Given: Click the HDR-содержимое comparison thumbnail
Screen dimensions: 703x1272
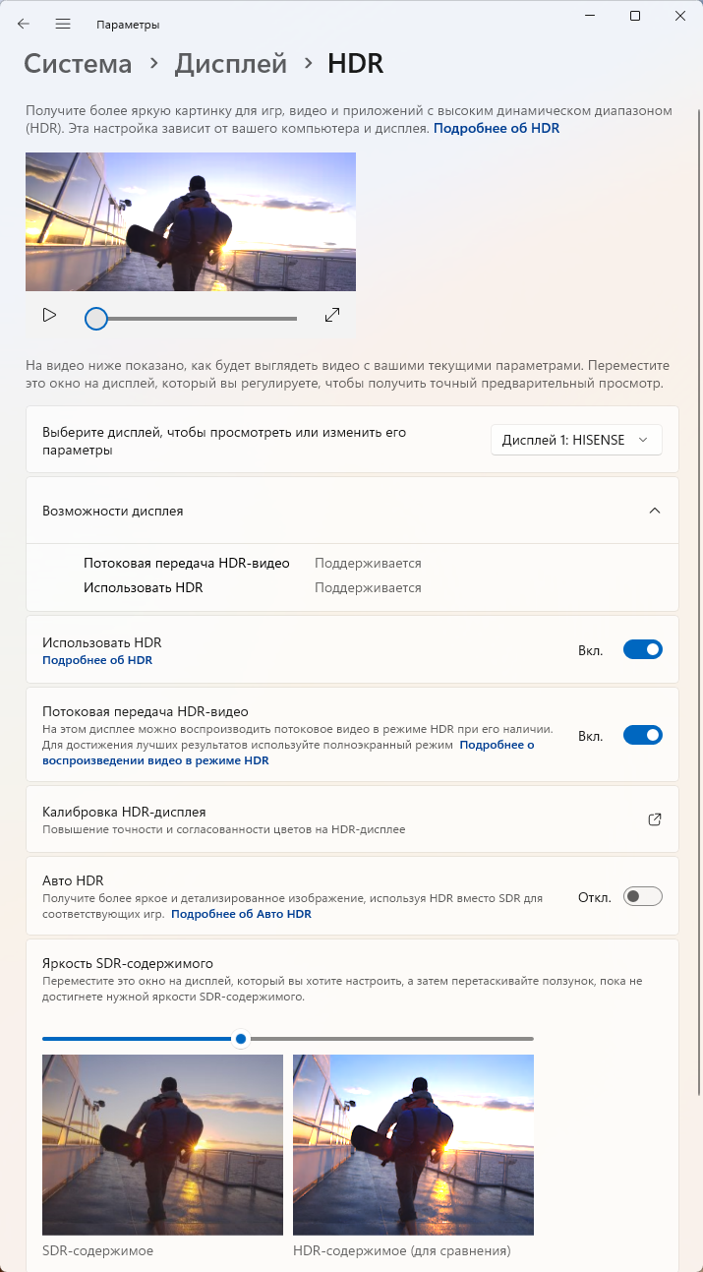Looking at the screenshot, I should point(413,1144).
